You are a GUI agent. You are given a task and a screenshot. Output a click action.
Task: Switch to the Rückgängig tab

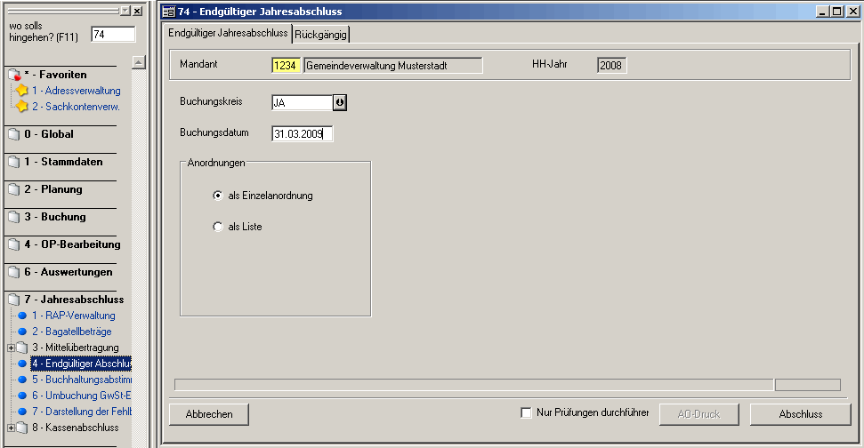321,34
